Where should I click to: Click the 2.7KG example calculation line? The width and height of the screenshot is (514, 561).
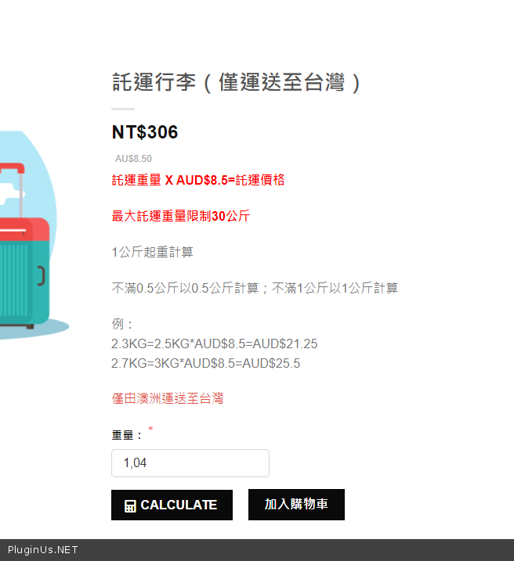pos(205,364)
